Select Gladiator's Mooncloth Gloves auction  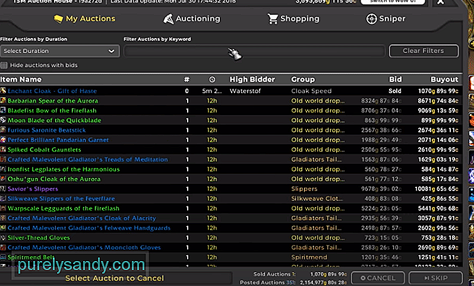231,247
